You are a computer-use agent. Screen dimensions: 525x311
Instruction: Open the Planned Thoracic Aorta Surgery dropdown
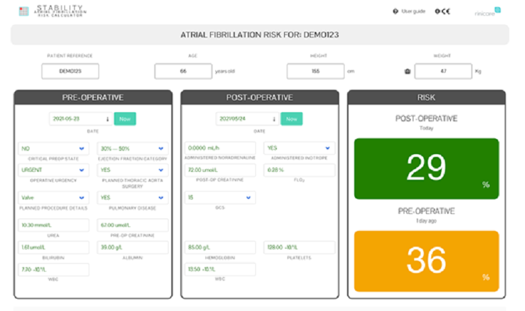point(133,170)
